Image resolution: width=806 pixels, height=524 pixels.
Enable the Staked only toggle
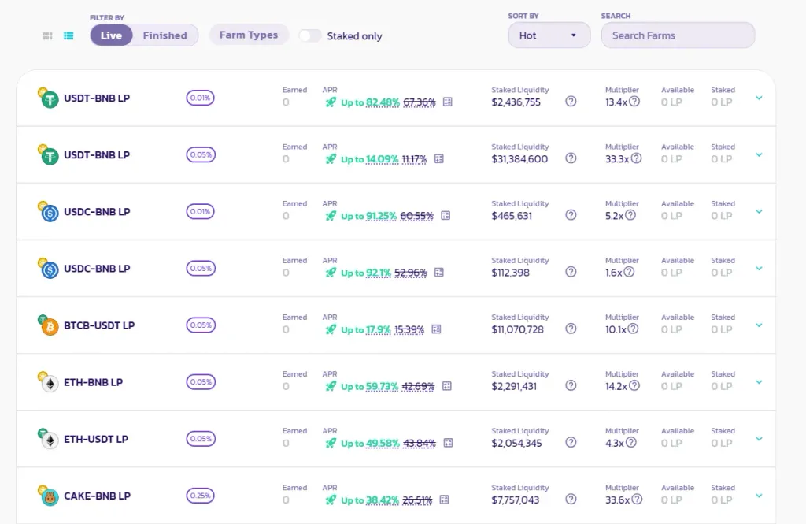(x=310, y=35)
